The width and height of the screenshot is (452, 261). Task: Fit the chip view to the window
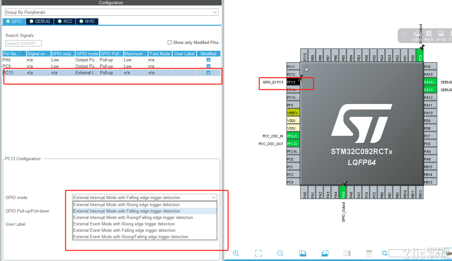pos(258,253)
